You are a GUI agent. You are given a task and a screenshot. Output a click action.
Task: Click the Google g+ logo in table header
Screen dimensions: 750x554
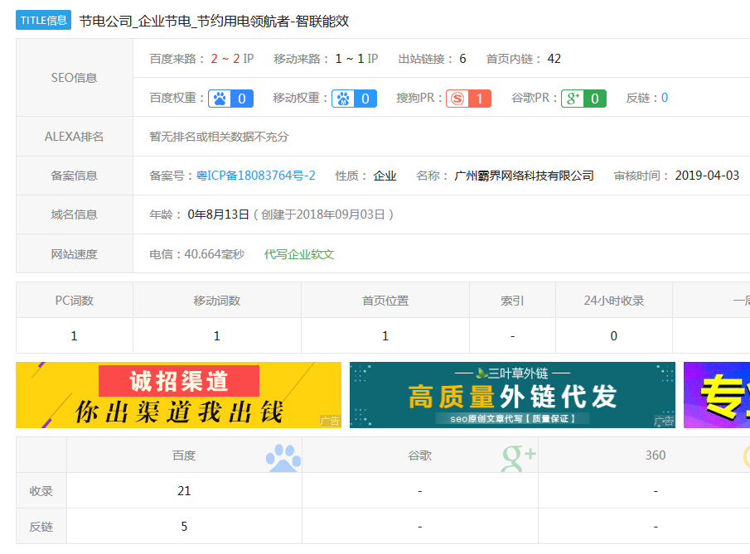tap(519, 458)
